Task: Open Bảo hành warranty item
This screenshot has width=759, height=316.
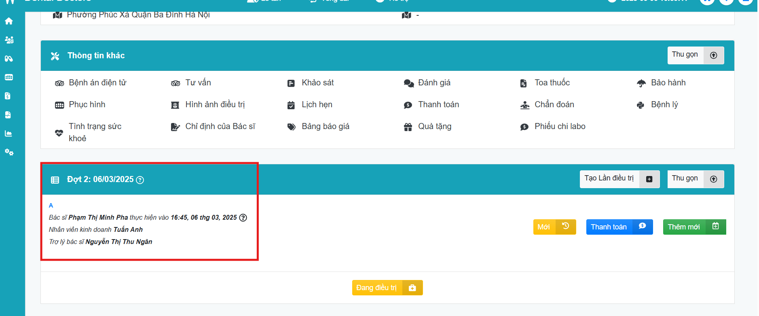Action: [668, 83]
